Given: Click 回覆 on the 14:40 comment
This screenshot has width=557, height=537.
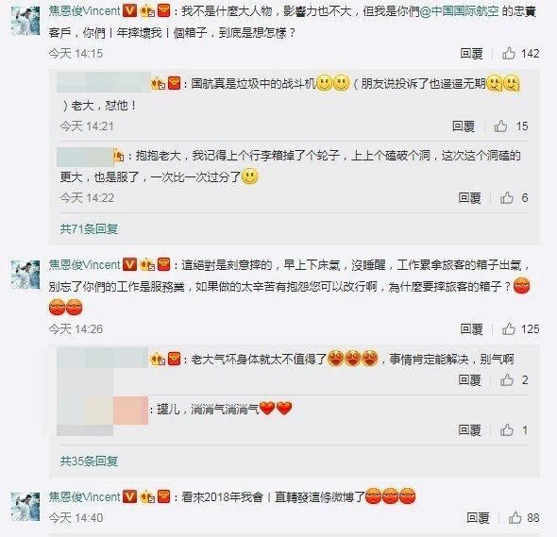Looking at the screenshot, I should click(x=478, y=518).
